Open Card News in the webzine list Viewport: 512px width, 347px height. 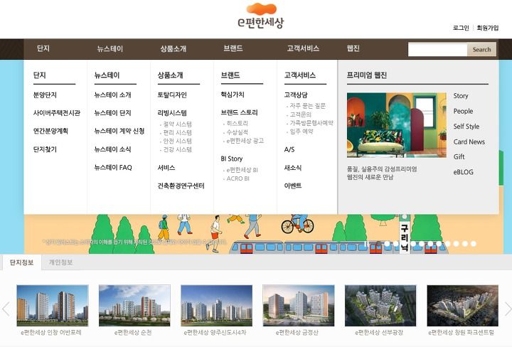coord(469,142)
